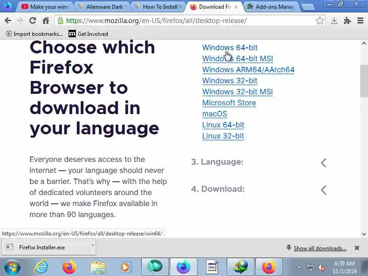Click the green padlock security icon

click(60, 21)
